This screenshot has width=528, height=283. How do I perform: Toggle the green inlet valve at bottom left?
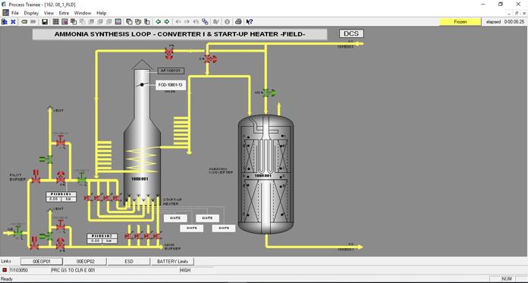point(18,232)
